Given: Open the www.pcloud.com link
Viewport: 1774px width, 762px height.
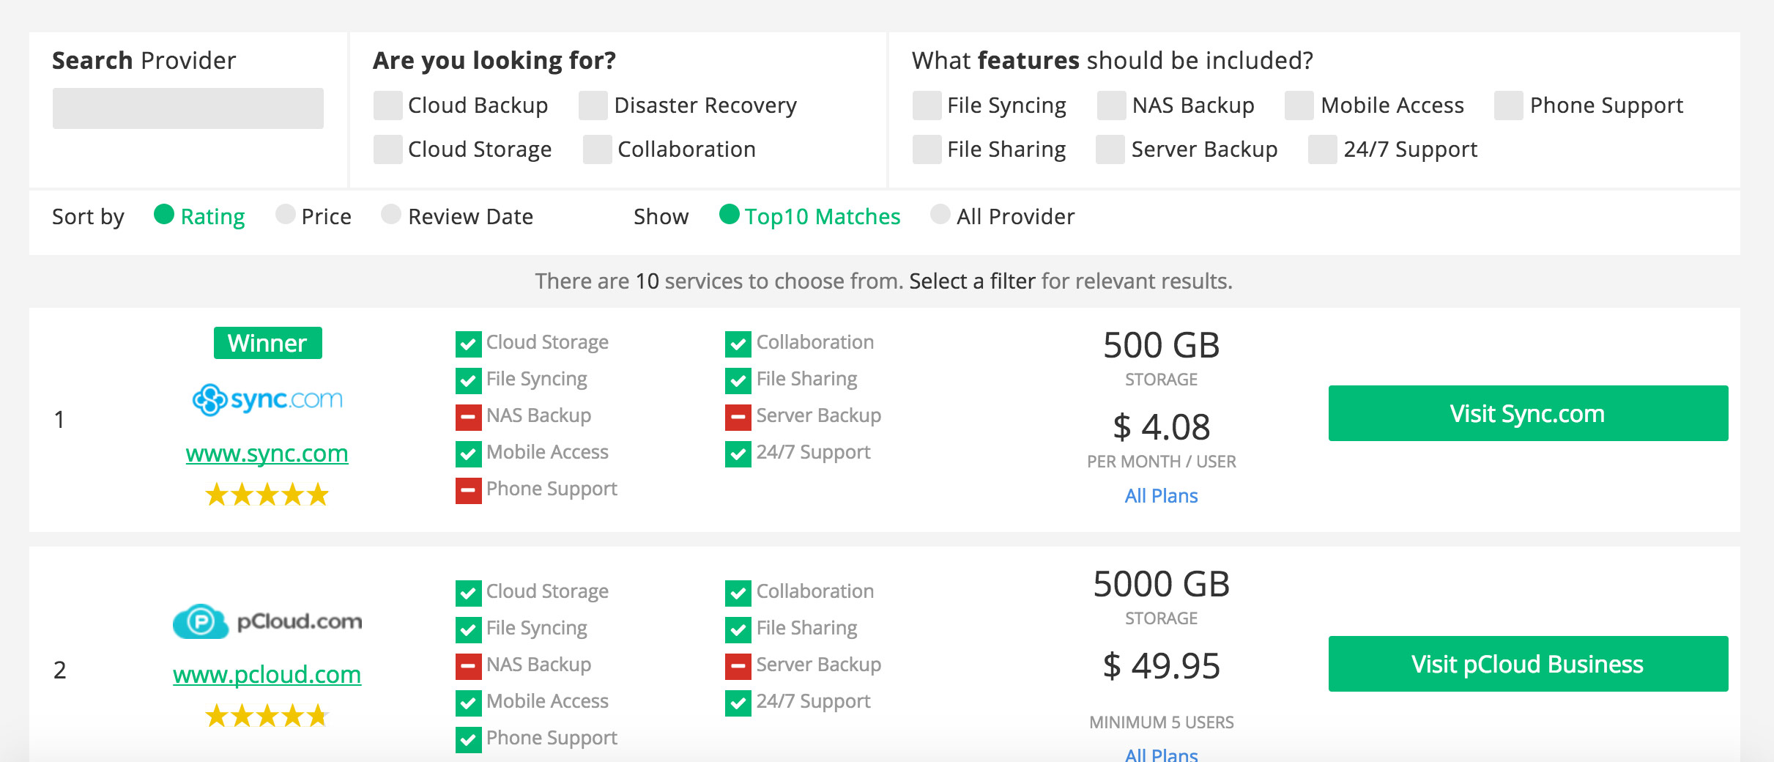Looking at the screenshot, I should [267, 674].
